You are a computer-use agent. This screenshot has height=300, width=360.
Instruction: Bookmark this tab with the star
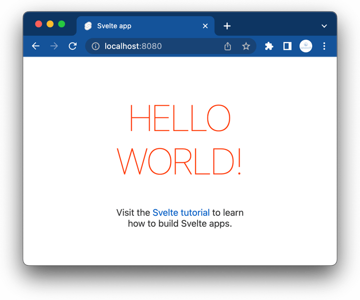coord(246,46)
